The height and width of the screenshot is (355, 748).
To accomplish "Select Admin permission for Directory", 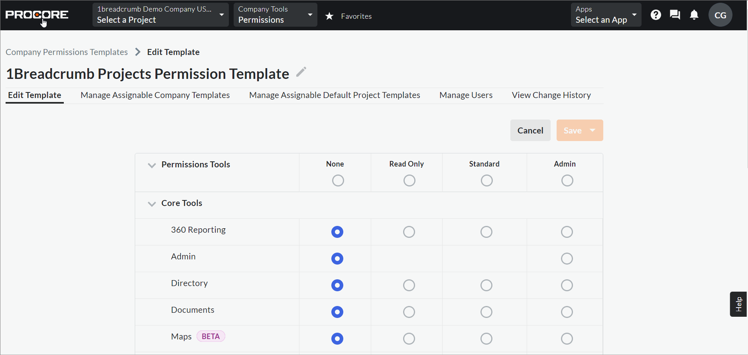I will (567, 285).
